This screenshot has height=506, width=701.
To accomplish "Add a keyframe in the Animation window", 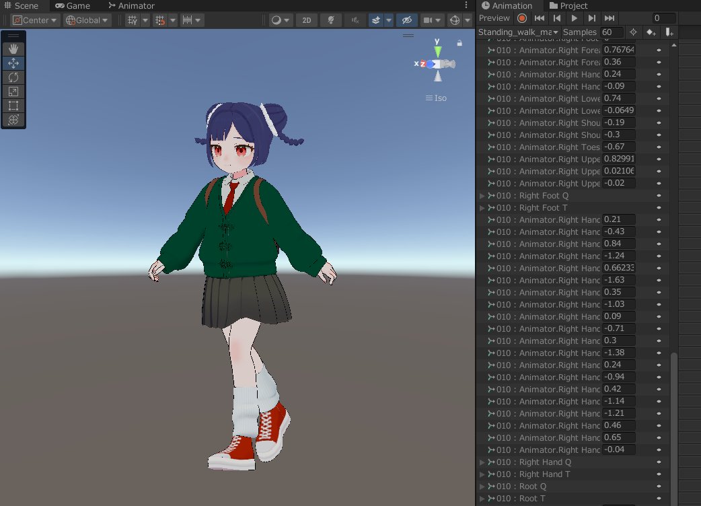I will (x=651, y=32).
